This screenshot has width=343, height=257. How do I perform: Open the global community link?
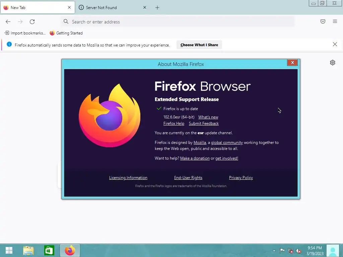(227, 143)
